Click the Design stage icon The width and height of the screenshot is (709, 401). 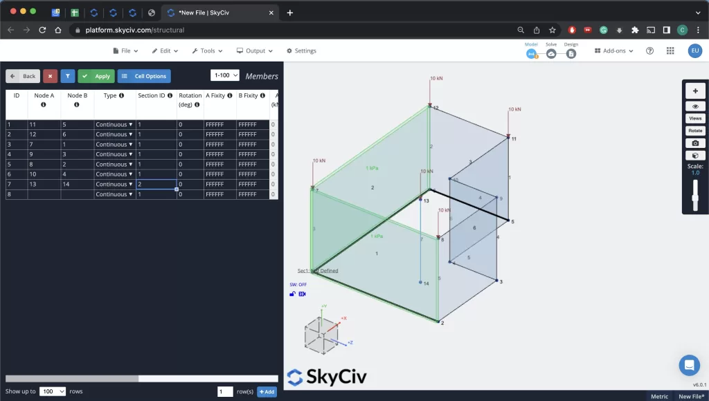tap(571, 54)
